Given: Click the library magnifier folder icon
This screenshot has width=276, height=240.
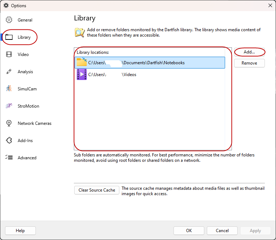Looking at the screenshot, I should [80, 32].
